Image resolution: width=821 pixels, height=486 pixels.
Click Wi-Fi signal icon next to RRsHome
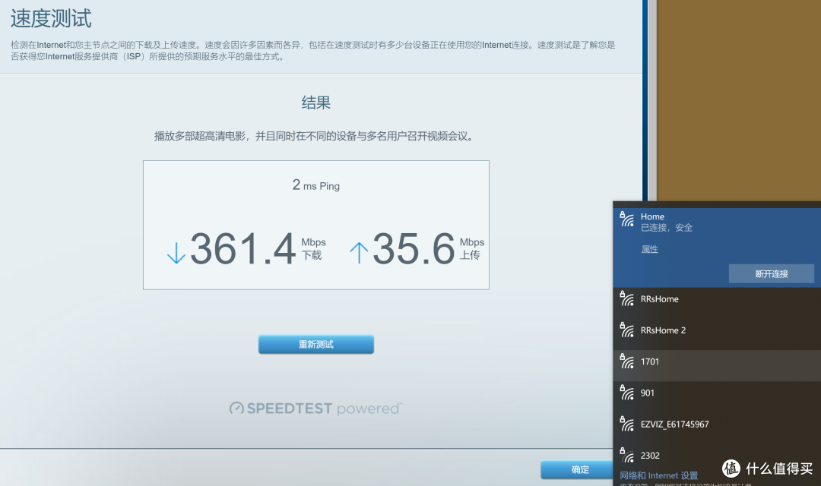[x=626, y=298]
